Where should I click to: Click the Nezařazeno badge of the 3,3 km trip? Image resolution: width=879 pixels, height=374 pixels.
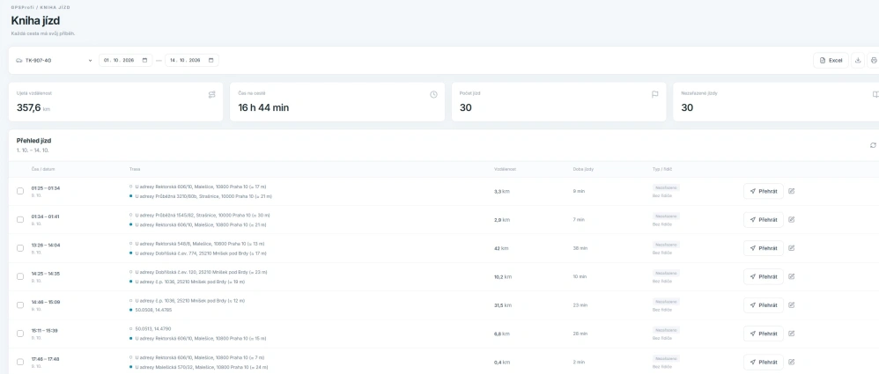[x=666, y=187]
